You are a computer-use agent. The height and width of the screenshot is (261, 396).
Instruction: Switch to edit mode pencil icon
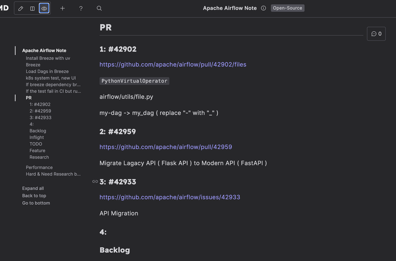(21, 8)
